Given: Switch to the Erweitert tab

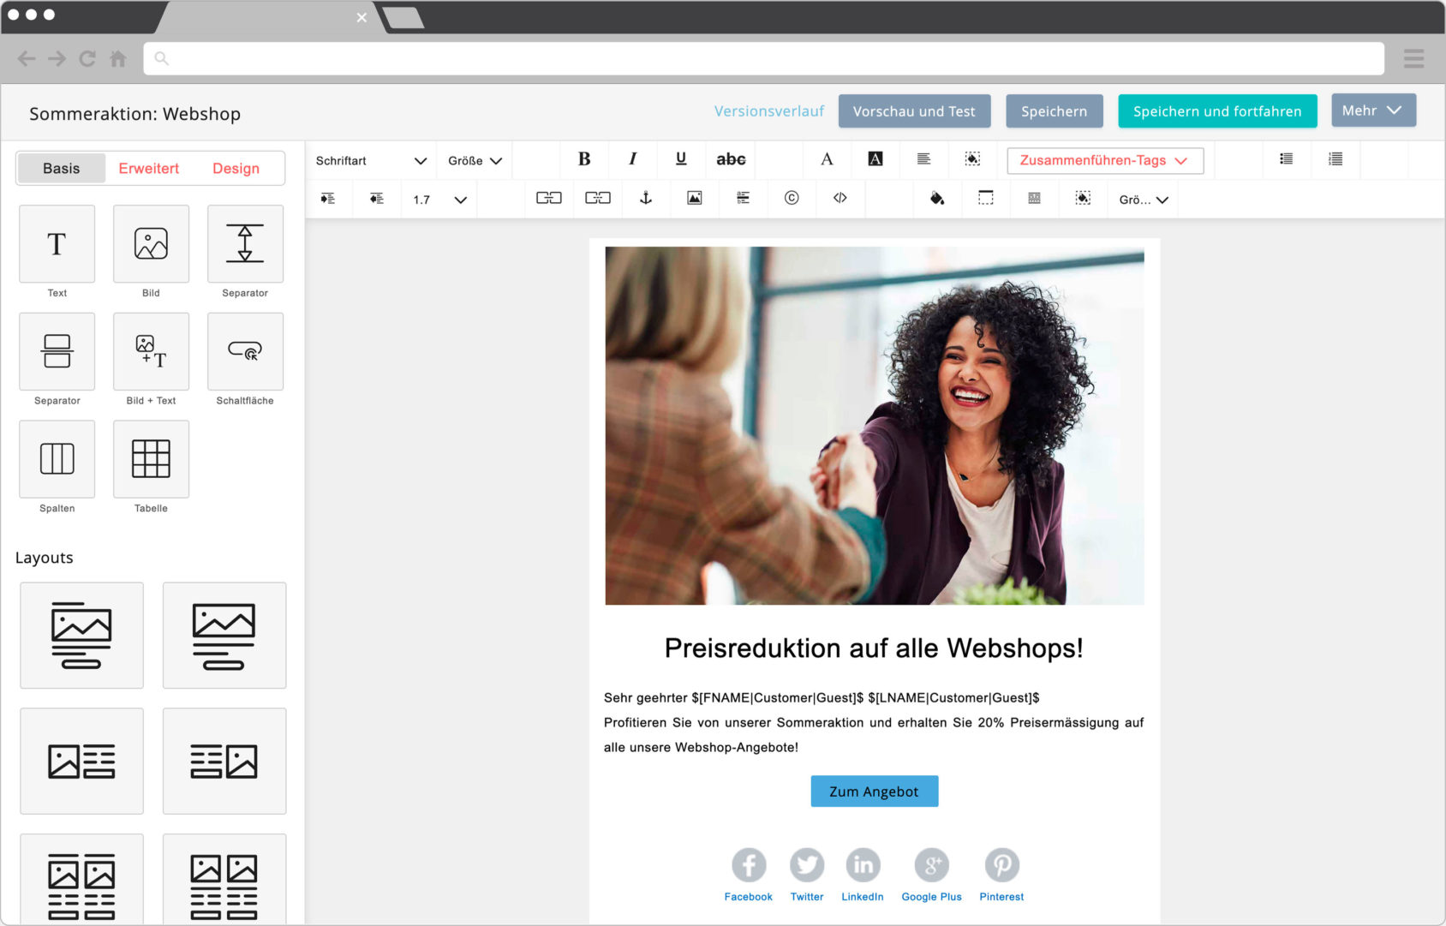Looking at the screenshot, I should (x=149, y=169).
